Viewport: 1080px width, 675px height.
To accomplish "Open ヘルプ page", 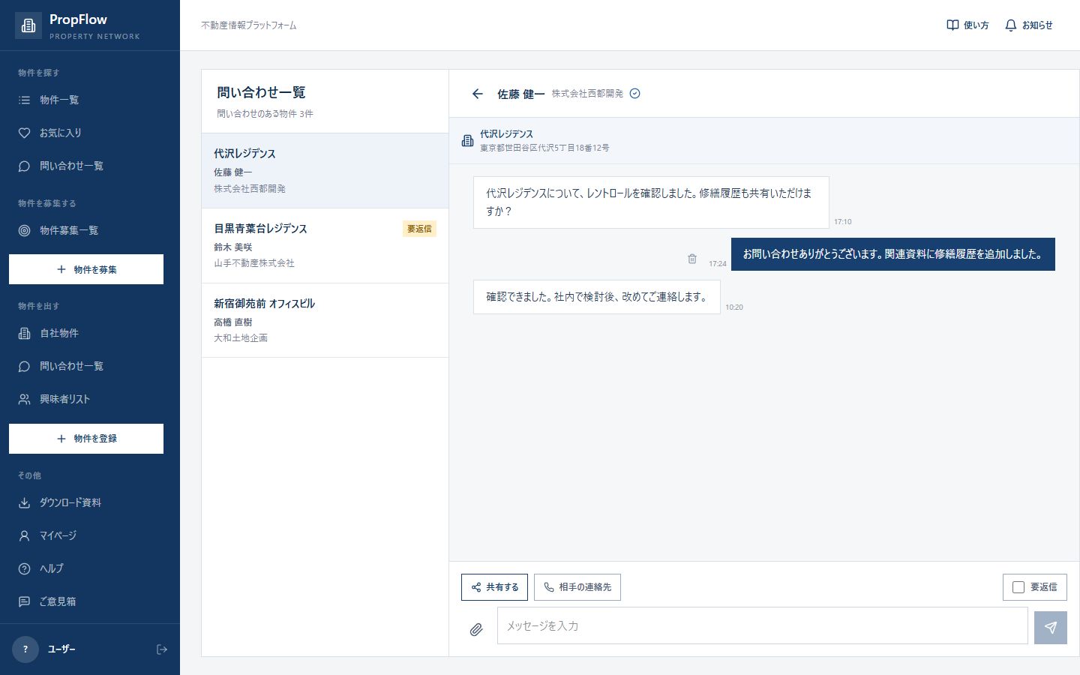I will click(90, 568).
